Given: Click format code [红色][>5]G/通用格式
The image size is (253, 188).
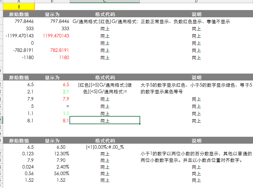Looking at the screenshot, I should pos(105,88).
